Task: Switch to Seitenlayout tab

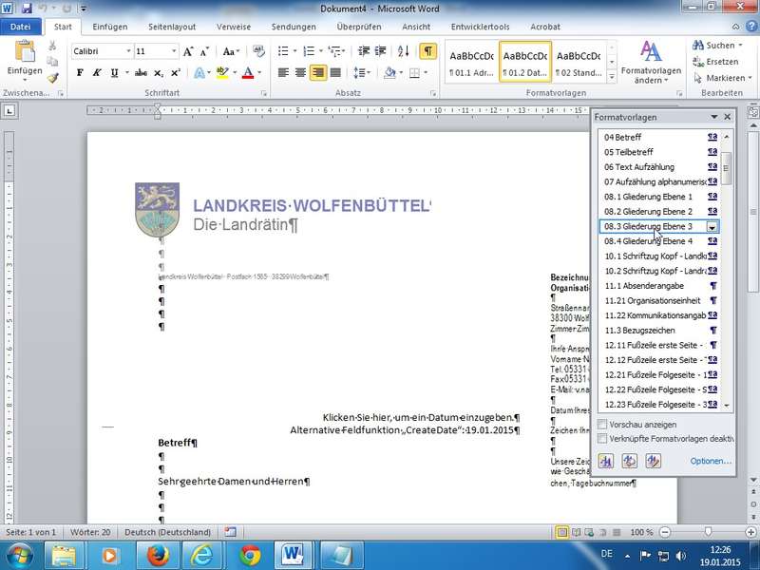Action: [x=172, y=27]
